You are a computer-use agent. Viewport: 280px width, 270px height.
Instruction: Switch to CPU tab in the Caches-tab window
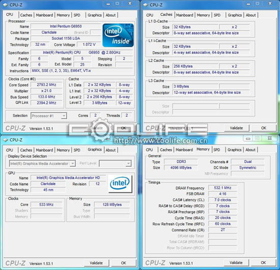click(150, 15)
